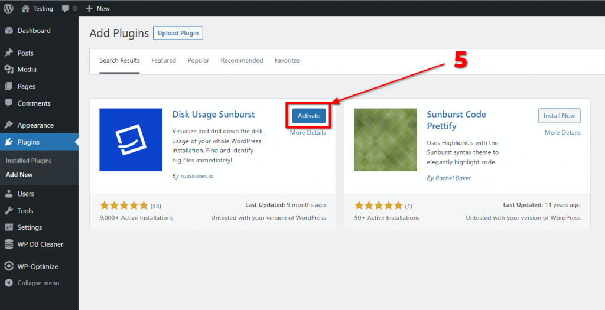Open the Comments menu label in sidebar
Viewport: 605px width, 310px height.
[34, 103]
